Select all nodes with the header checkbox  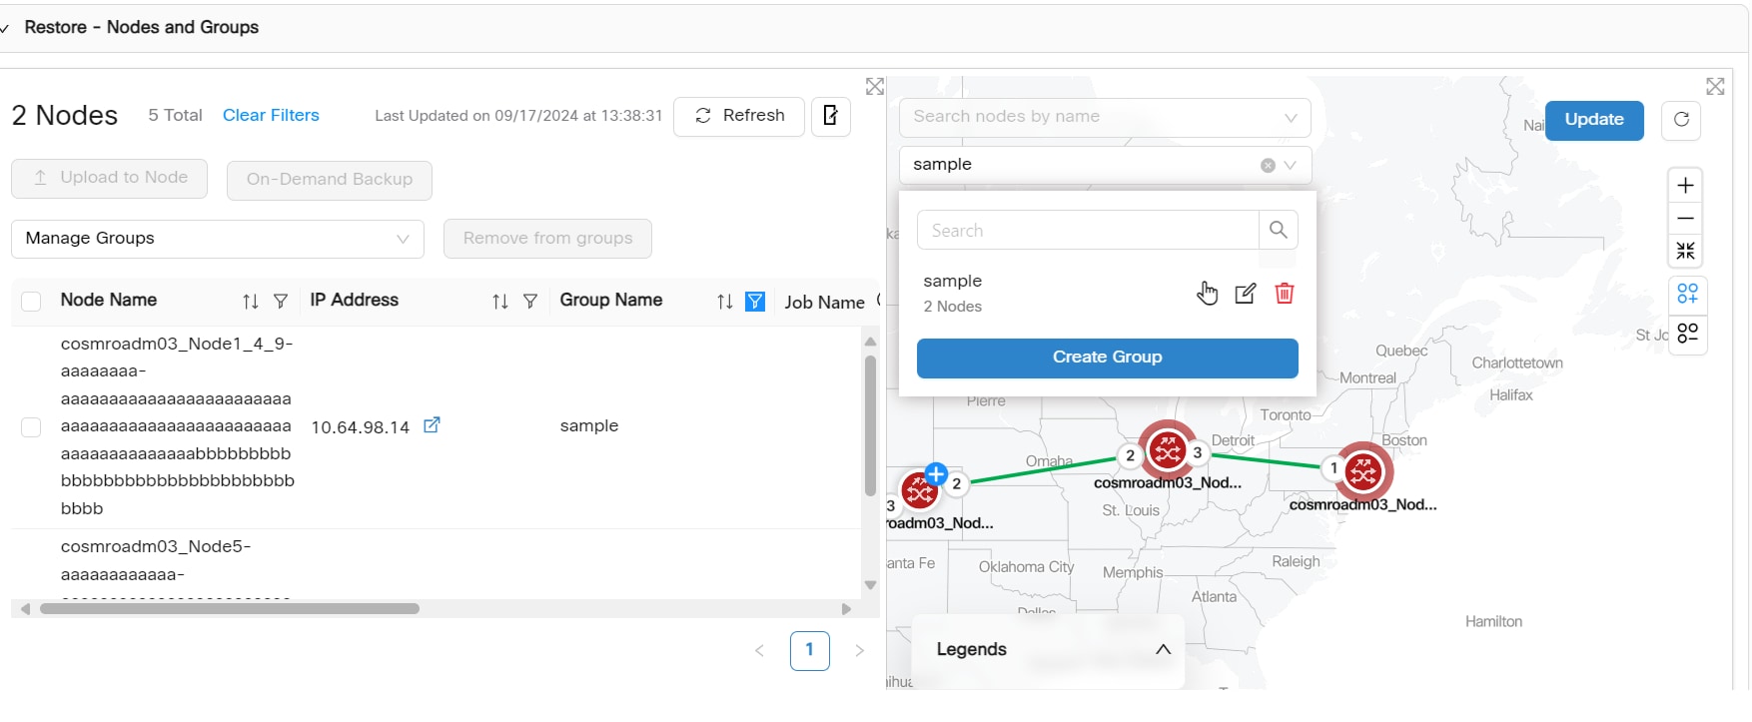pyautogui.click(x=31, y=302)
